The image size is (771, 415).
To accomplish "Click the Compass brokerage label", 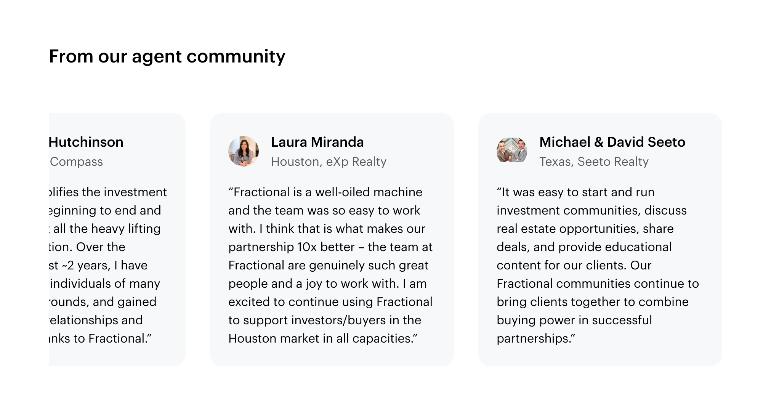I will (77, 162).
